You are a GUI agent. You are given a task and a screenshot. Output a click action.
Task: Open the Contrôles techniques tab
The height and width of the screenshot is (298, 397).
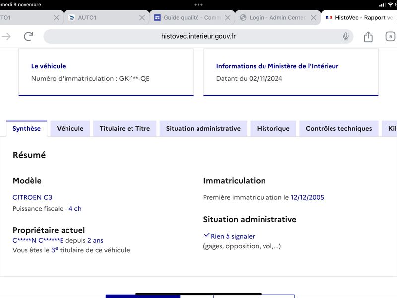pos(339,129)
